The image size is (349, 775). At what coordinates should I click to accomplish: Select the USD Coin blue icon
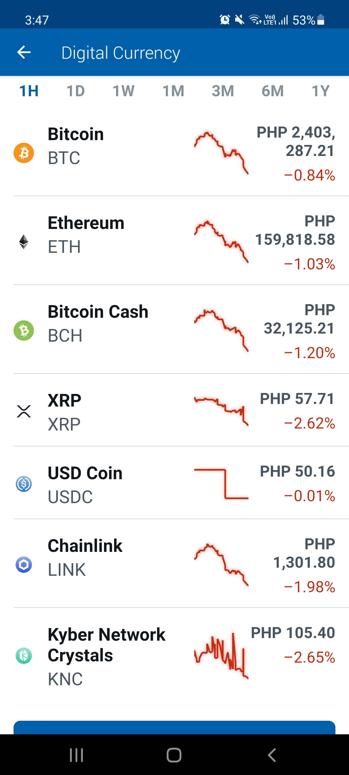pyautogui.click(x=24, y=484)
